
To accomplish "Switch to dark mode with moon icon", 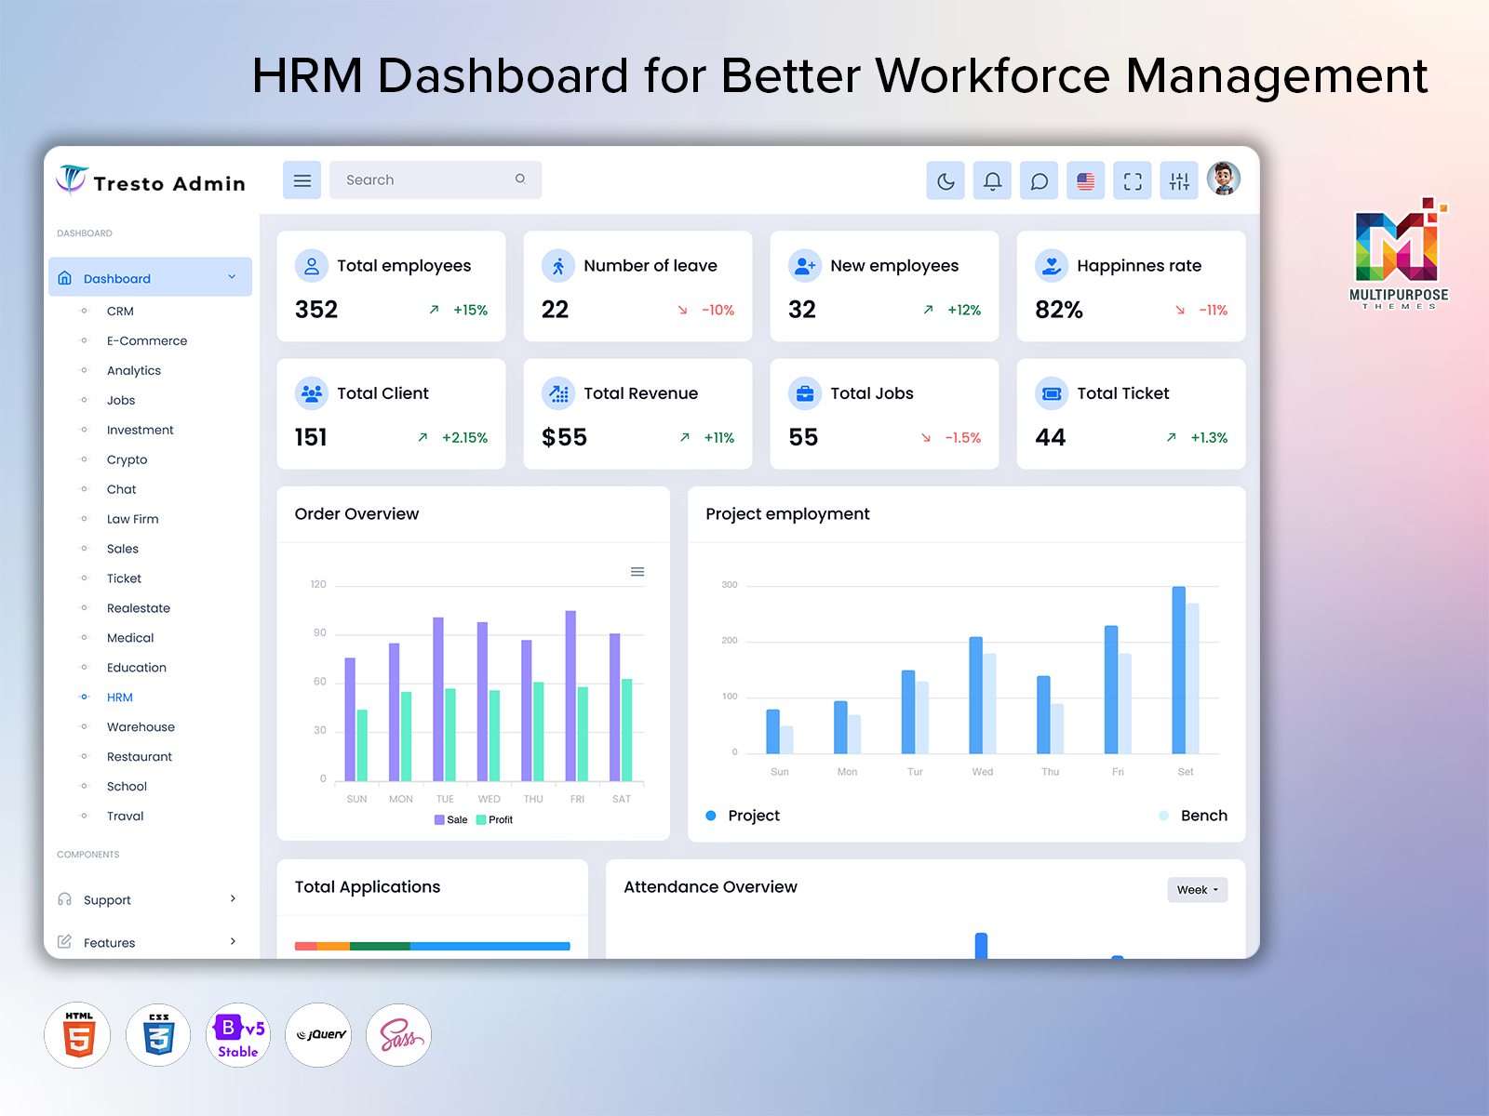I will [x=946, y=180].
